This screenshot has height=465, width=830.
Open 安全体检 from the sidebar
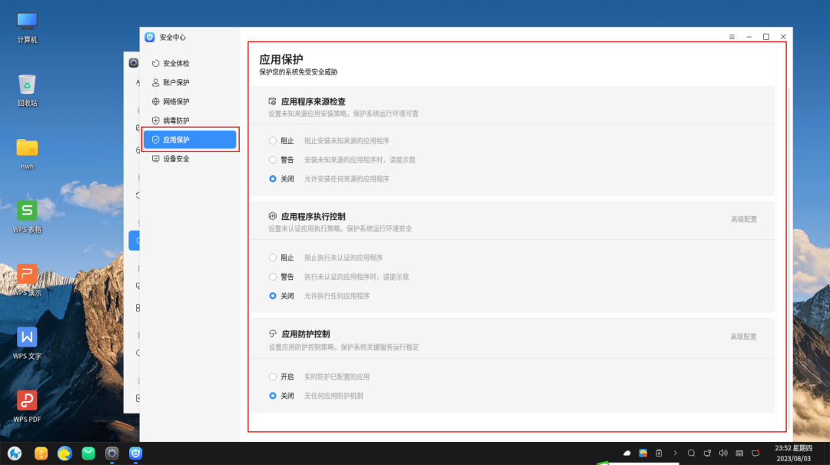176,63
